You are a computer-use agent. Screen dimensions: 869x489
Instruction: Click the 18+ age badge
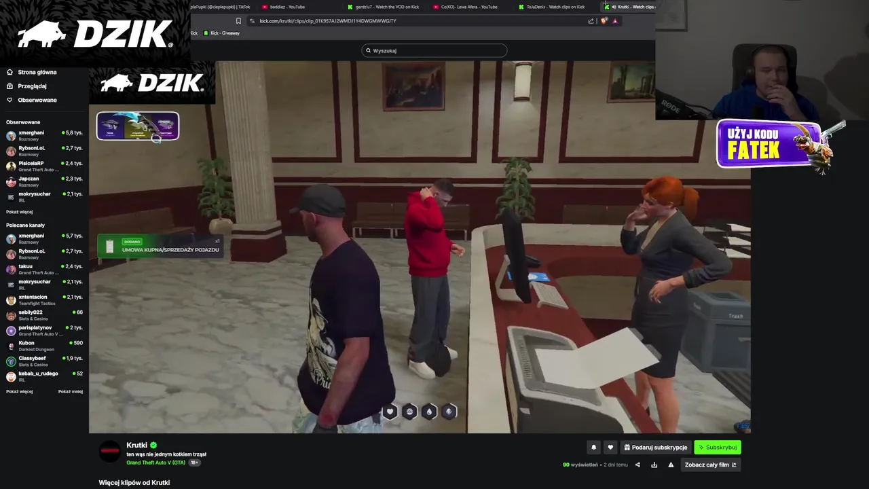(x=194, y=463)
